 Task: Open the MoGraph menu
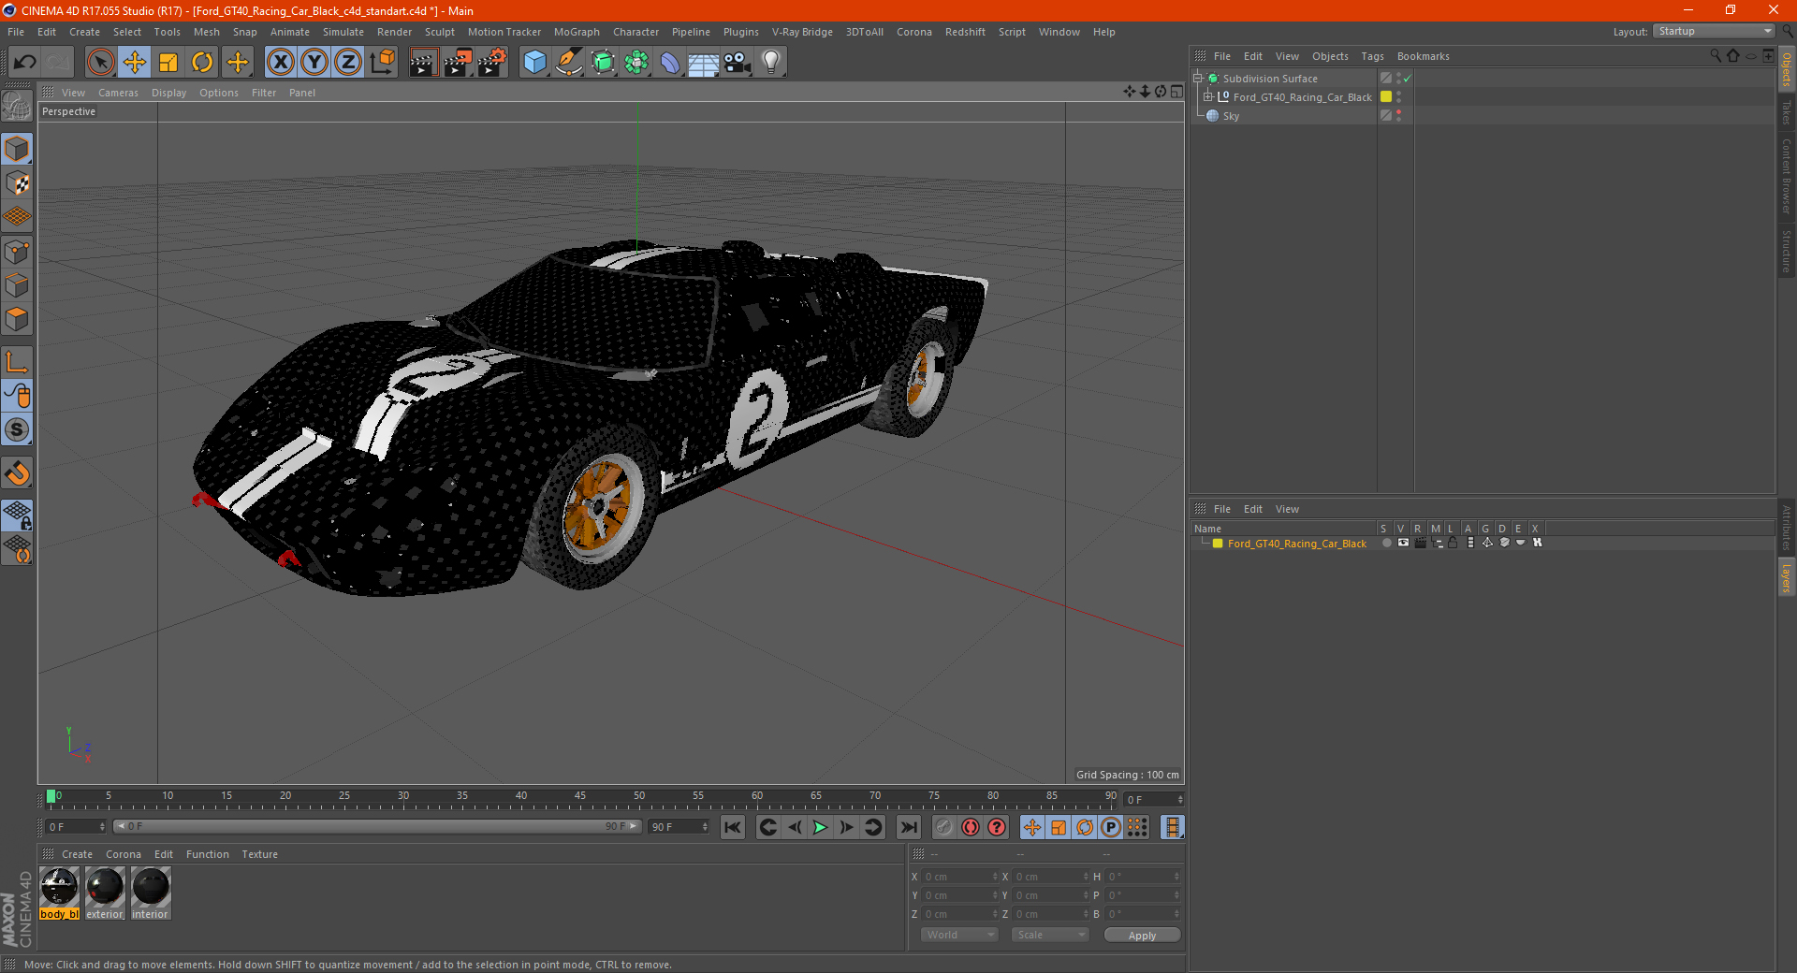click(577, 32)
